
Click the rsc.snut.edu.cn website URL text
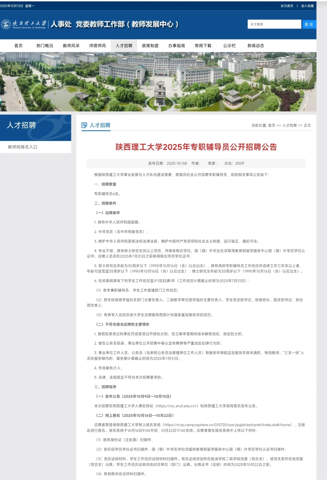[177, 406]
